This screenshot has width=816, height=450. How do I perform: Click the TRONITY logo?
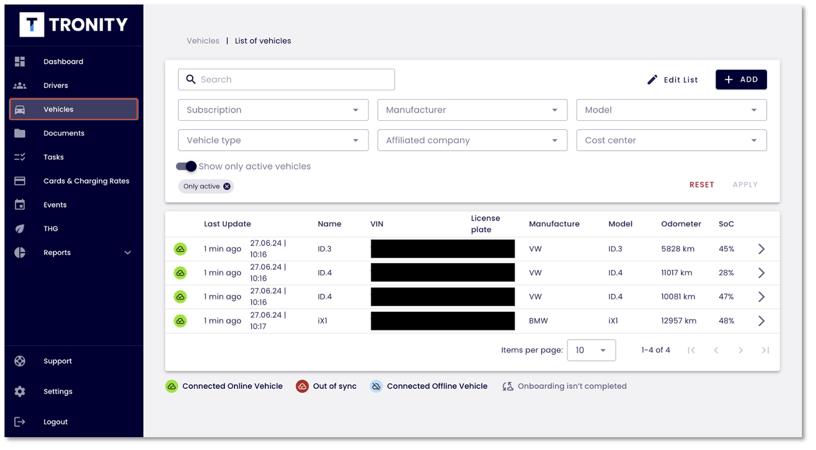[x=74, y=24]
